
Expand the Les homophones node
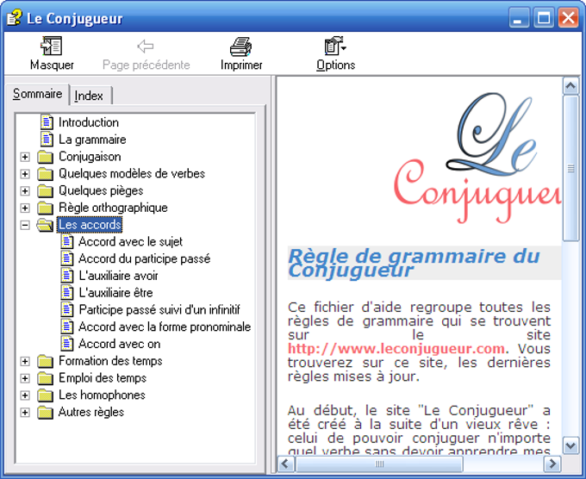[x=25, y=395]
